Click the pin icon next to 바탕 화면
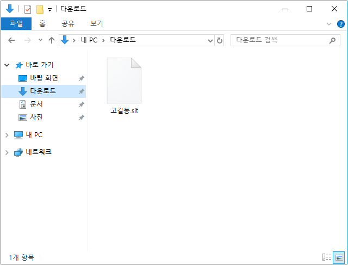 (x=82, y=78)
